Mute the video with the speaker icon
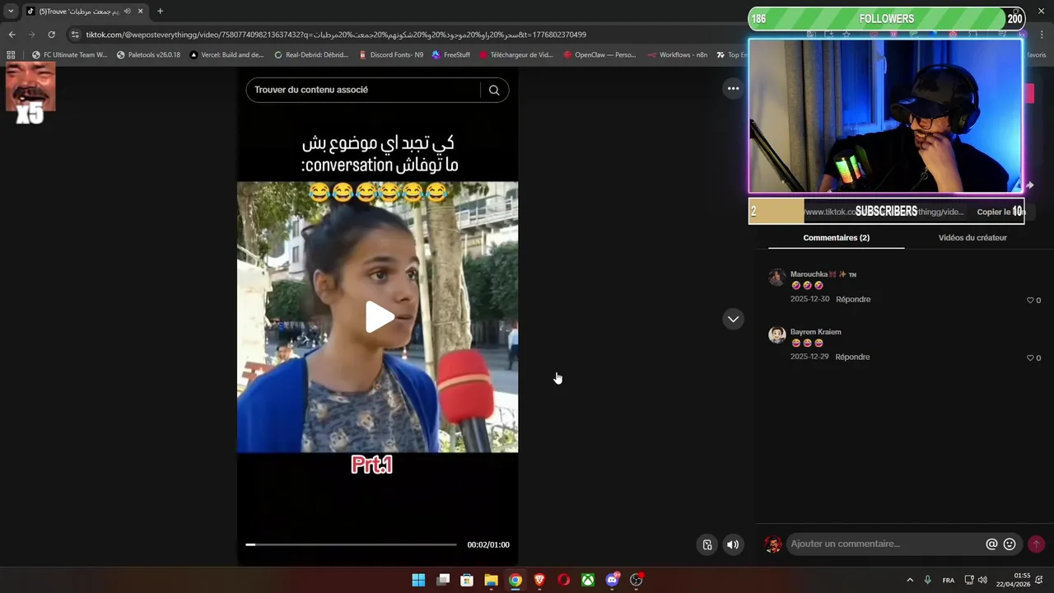The image size is (1054, 593). tap(733, 544)
